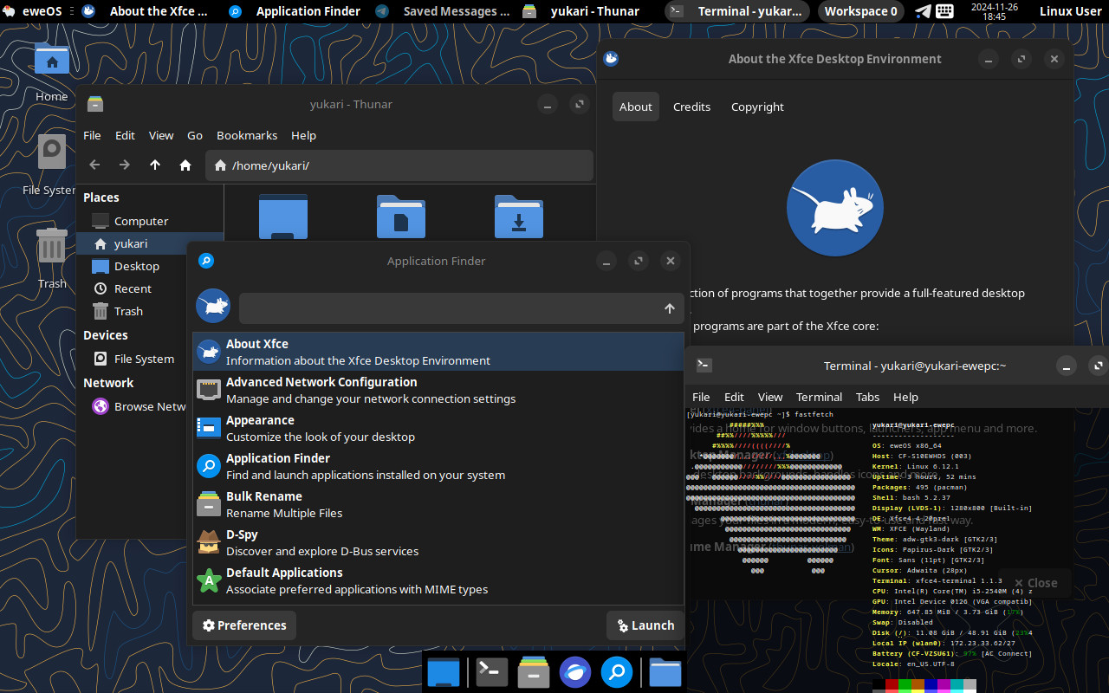Open Application Finder magnifier icon in the dock

click(x=617, y=671)
